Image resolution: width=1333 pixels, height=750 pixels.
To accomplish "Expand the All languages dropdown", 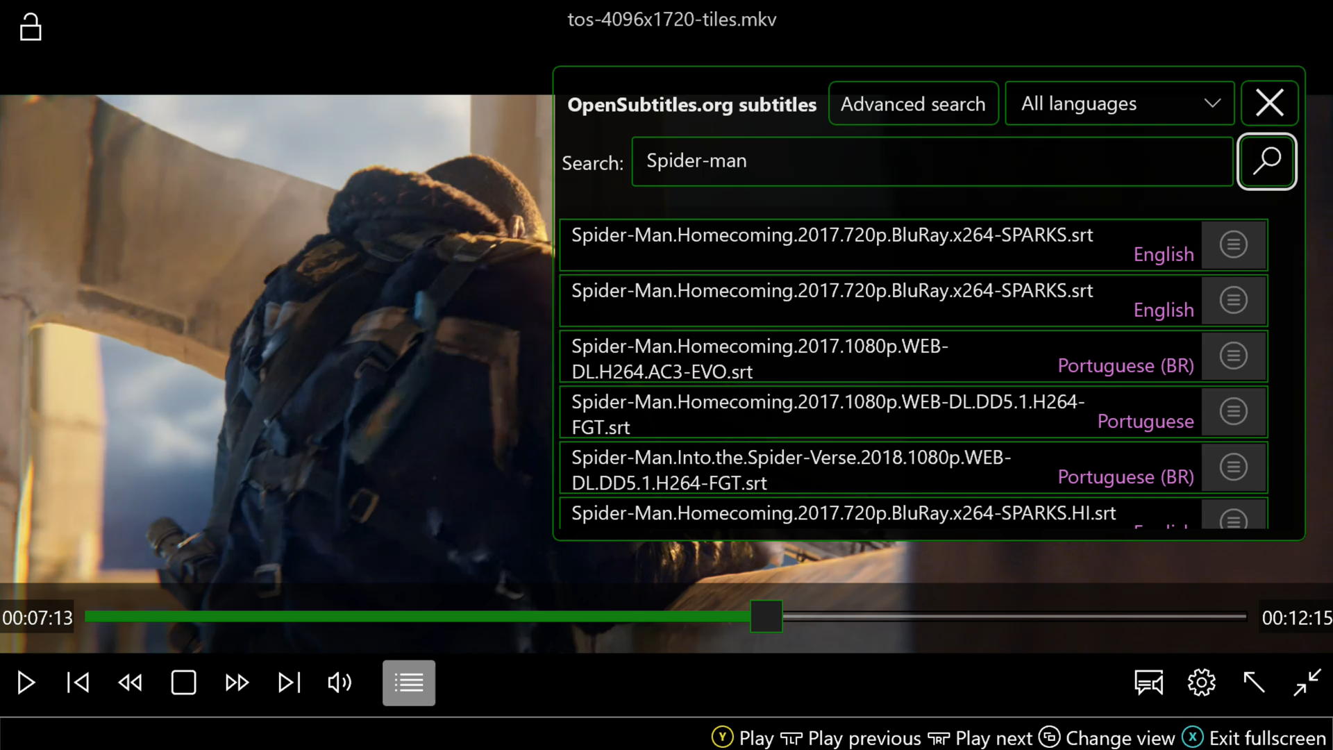I will point(1119,103).
